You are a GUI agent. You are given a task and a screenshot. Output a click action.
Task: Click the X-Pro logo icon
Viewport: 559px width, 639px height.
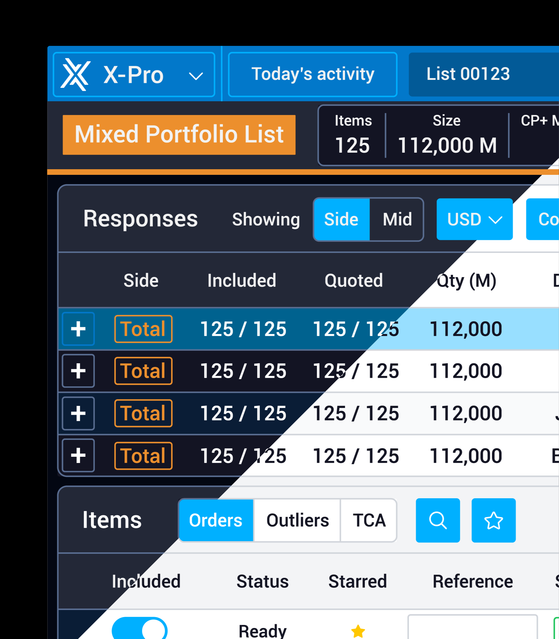tap(75, 75)
